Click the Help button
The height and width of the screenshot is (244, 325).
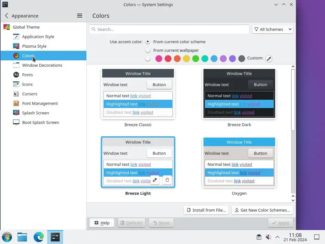point(102,223)
